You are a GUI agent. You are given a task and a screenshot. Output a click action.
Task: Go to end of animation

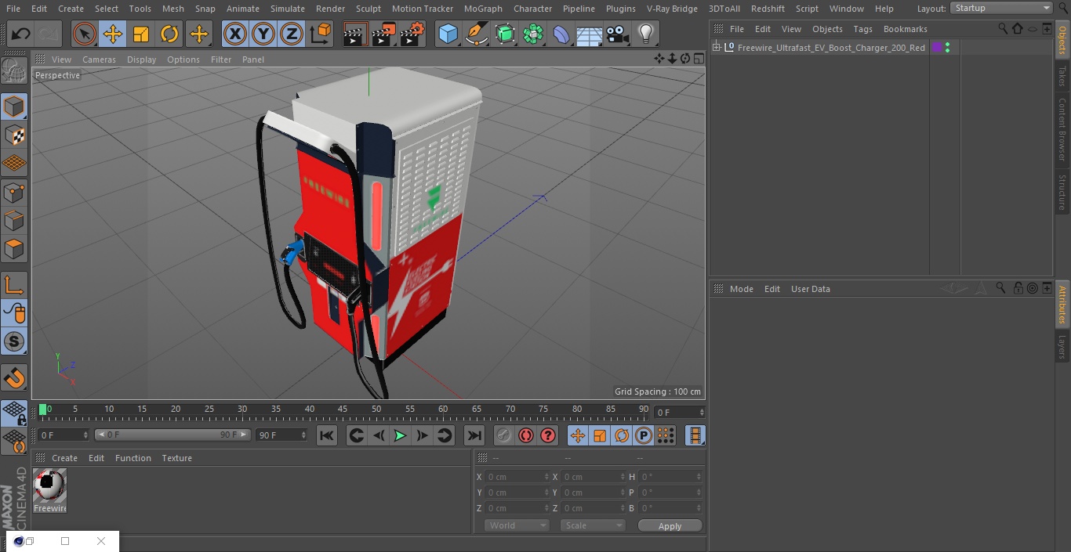474,435
